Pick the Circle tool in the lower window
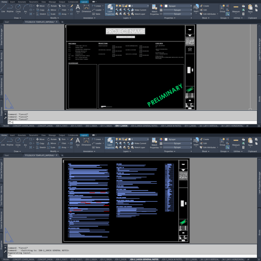261x261 pixels. point(18,141)
